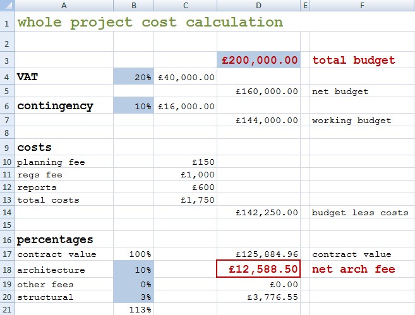The width and height of the screenshot is (415, 315).
Task: Select row 16 header
Action: coord(7,240)
